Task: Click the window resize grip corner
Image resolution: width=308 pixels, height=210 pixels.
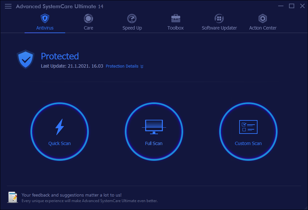Action: tap(305, 208)
